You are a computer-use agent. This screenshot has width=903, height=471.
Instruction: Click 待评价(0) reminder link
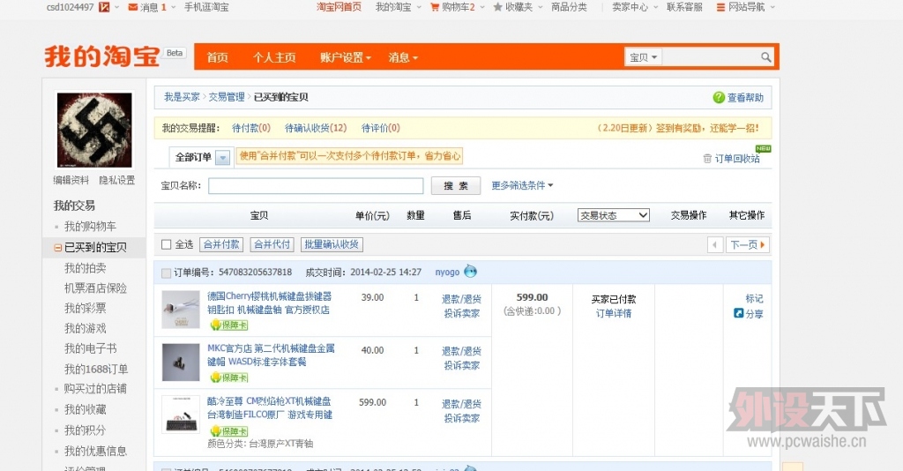pyautogui.click(x=381, y=128)
